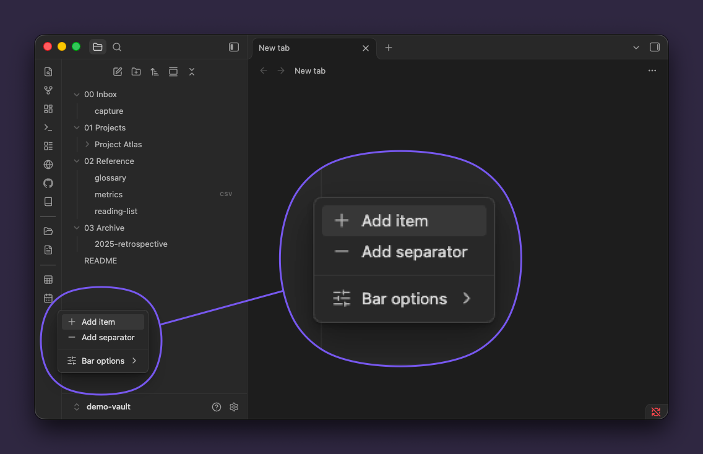The height and width of the screenshot is (454, 703).
Task: Click the book icon in the ribbon
Action: [x=48, y=202]
